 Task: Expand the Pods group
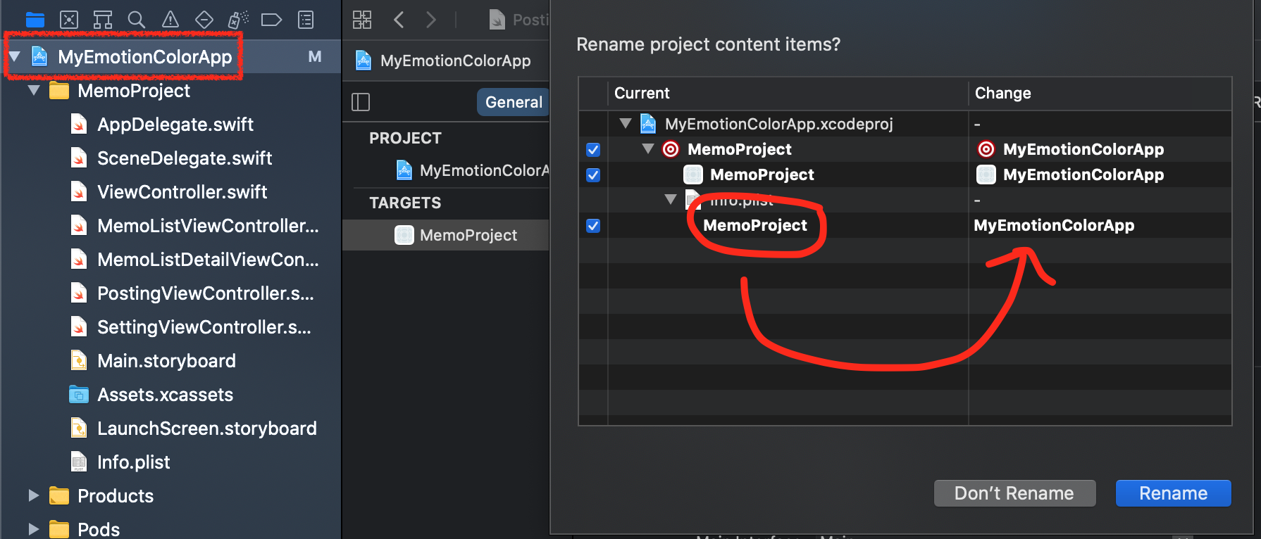[x=33, y=529]
